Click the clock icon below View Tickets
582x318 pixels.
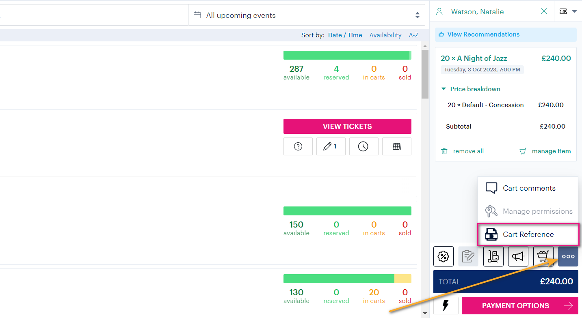[363, 146]
